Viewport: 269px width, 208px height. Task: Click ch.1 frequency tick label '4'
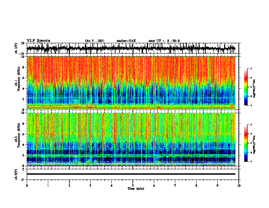coord(24,89)
